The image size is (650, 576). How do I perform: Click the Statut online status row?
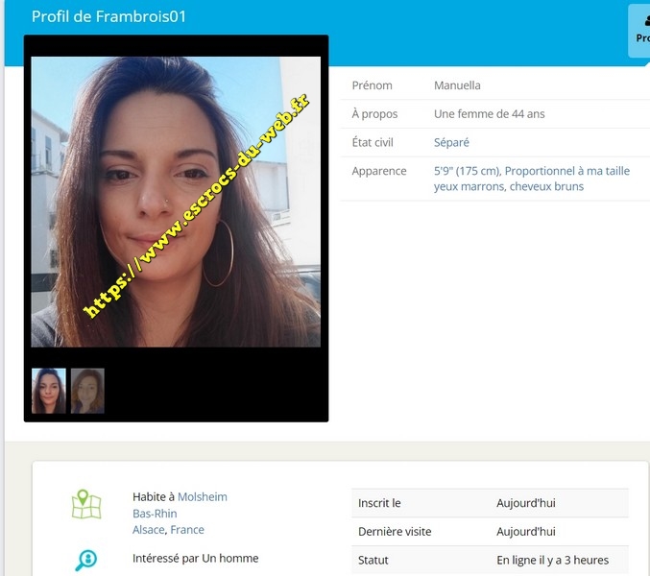tap(490, 560)
